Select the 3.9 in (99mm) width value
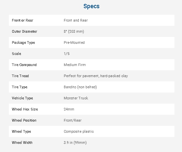 coord(75,143)
